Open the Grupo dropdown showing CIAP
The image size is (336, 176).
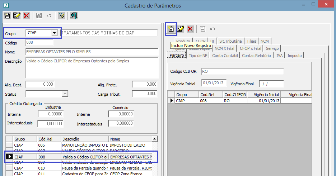click(x=54, y=33)
